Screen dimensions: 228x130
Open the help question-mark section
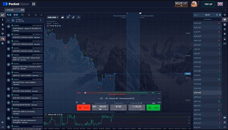3,43
